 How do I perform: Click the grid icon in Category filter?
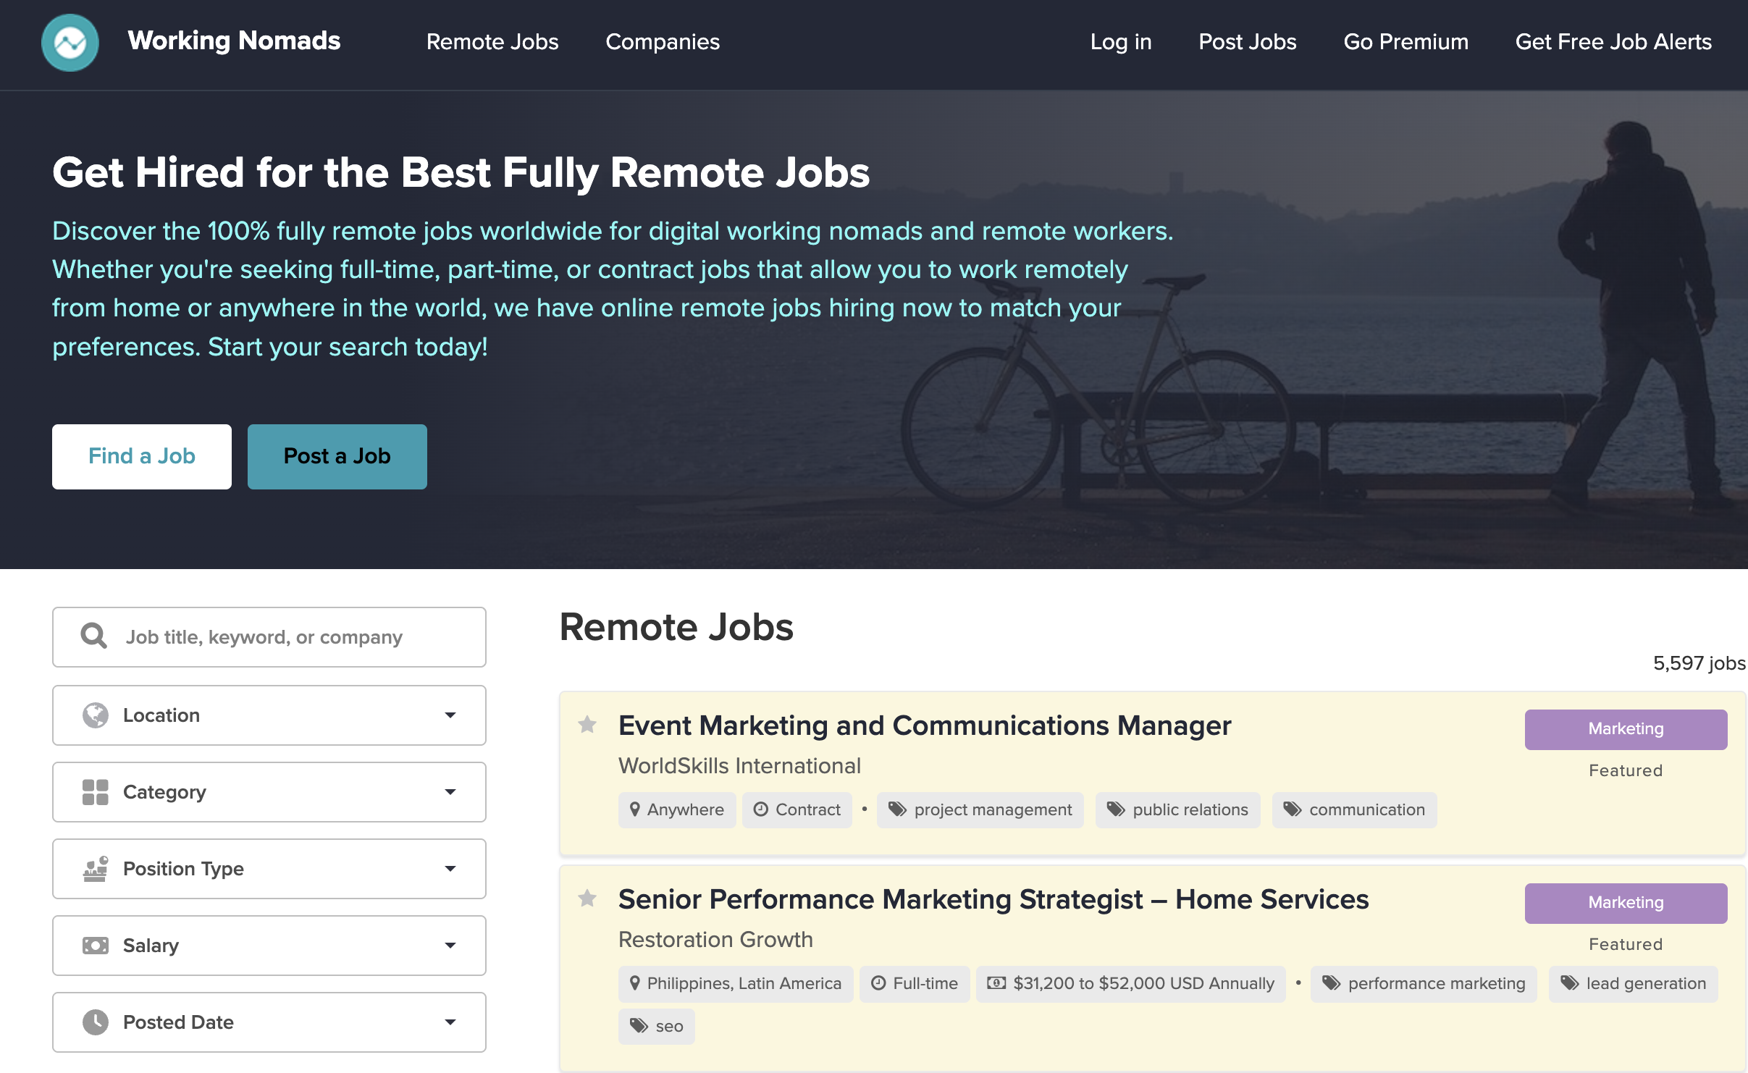[95, 792]
